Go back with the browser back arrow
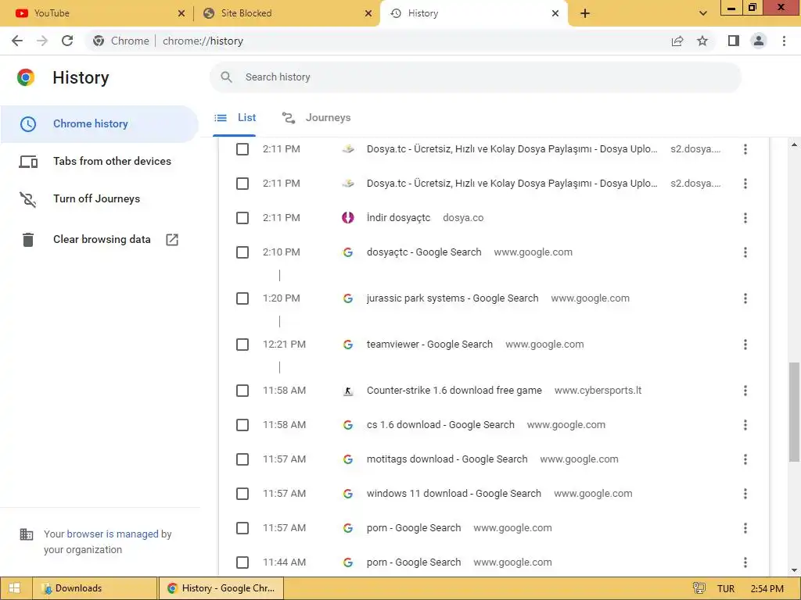801x600 pixels. coord(17,41)
